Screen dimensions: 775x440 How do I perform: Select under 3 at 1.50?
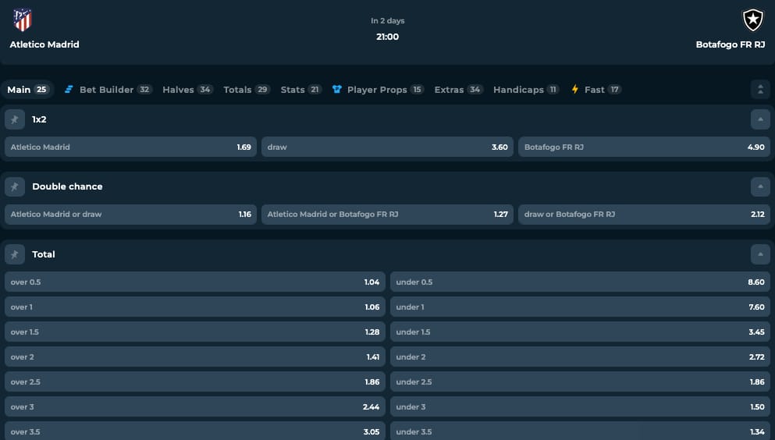point(580,407)
